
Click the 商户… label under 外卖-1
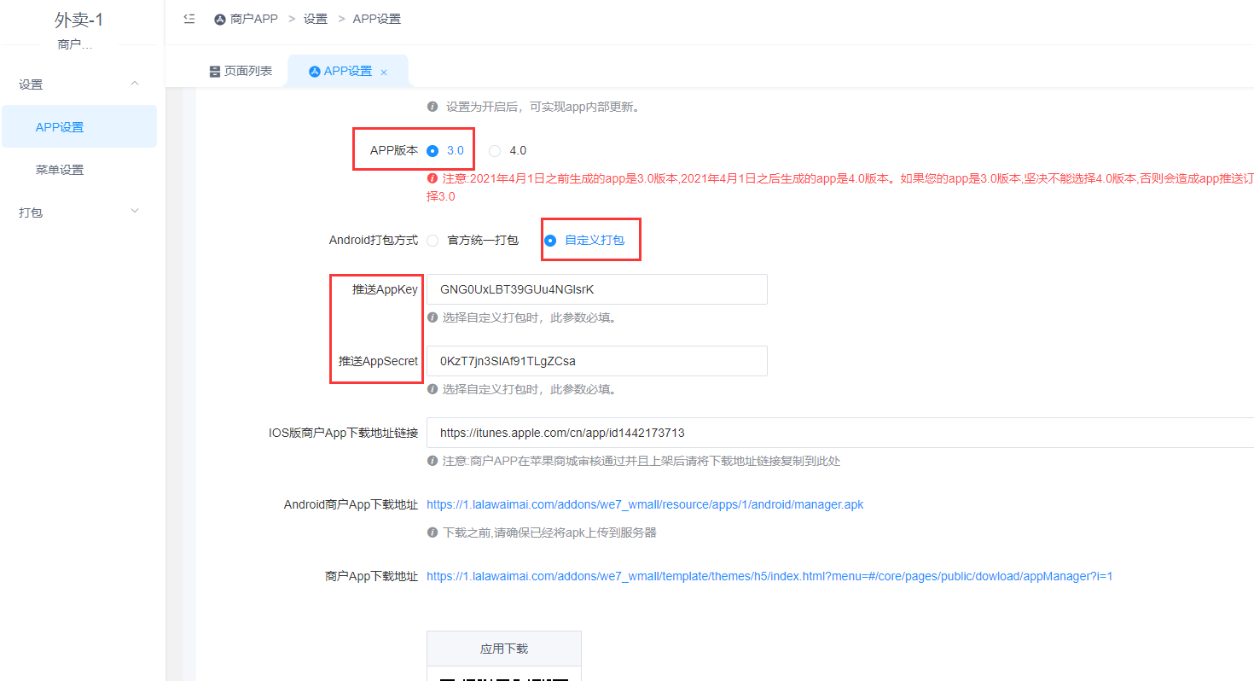pos(75,44)
